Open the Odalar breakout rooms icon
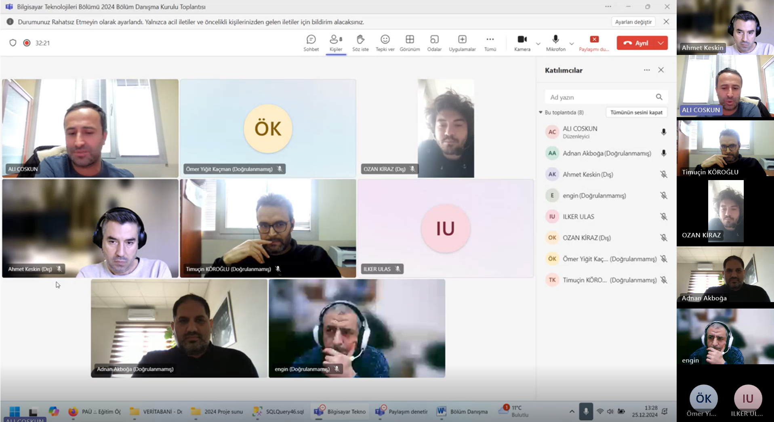 click(434, 42)
